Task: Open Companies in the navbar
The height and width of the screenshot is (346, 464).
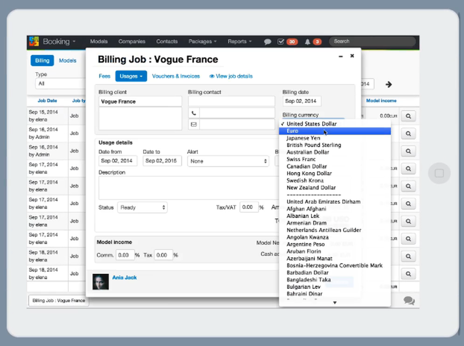Action: (x=132, y=41)
